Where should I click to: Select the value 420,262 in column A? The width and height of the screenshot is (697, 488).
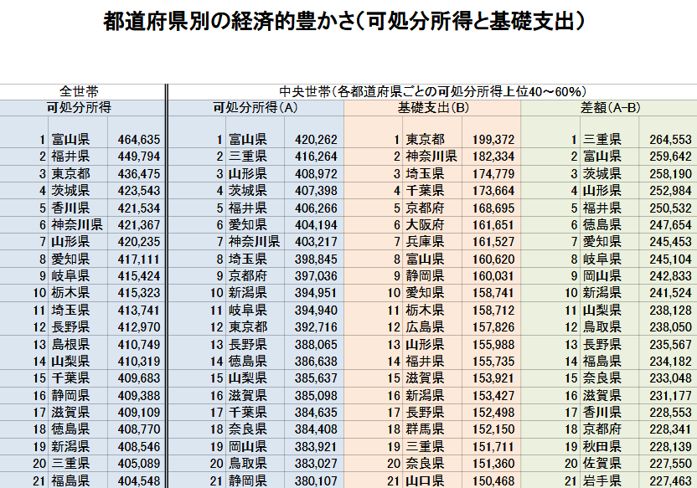(x=316, y=140)
